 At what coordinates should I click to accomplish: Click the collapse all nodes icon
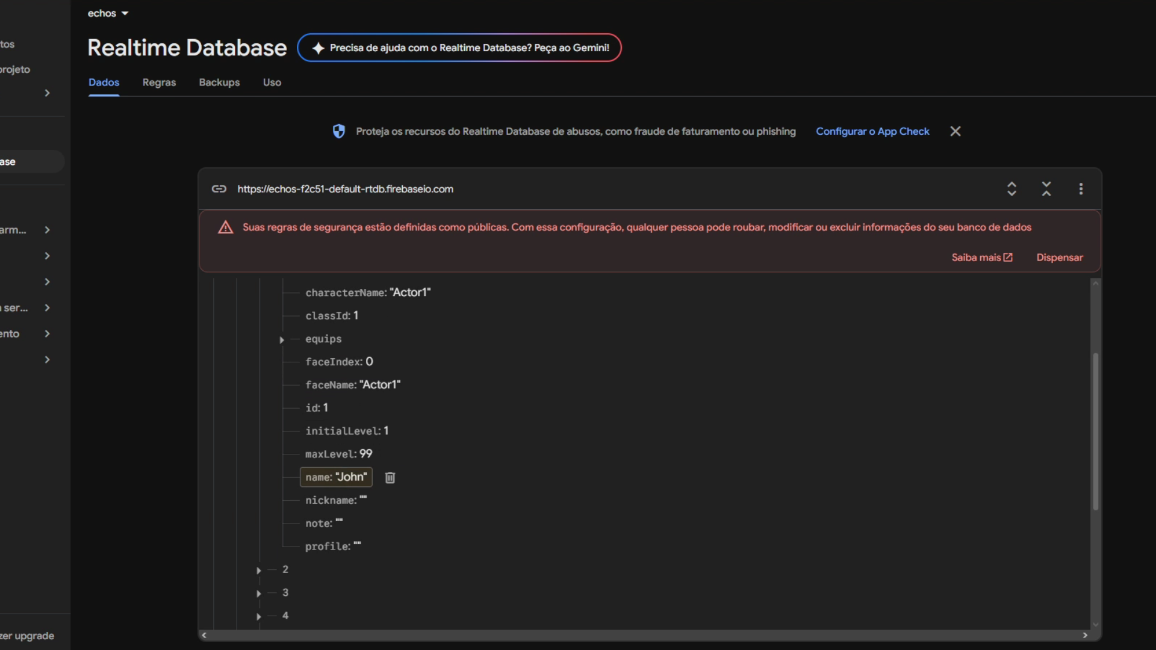tap(1046, 189)
